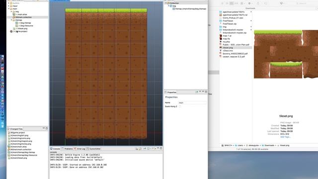Minimize the Properties panel

click(x=203, y=92)
